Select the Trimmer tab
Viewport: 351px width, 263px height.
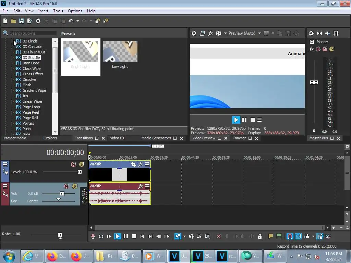tap(239, 138)
